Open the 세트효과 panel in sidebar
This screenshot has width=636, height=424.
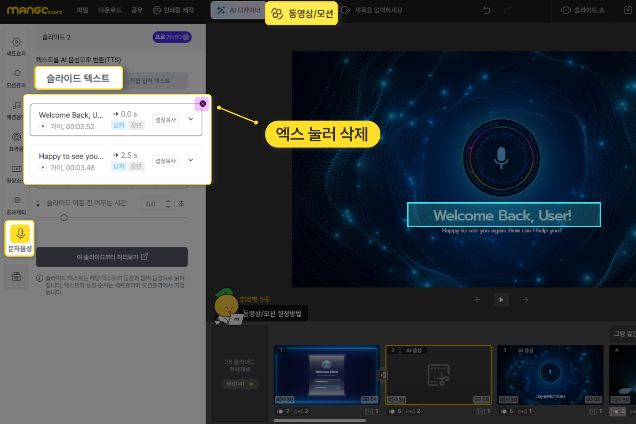(x=16, y=46)
